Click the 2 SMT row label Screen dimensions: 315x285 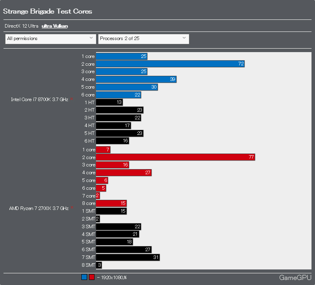[89, 219]
